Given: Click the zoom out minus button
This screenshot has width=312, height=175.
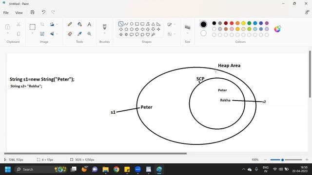Looking at the screenshot, I should (x=265, y=160).
